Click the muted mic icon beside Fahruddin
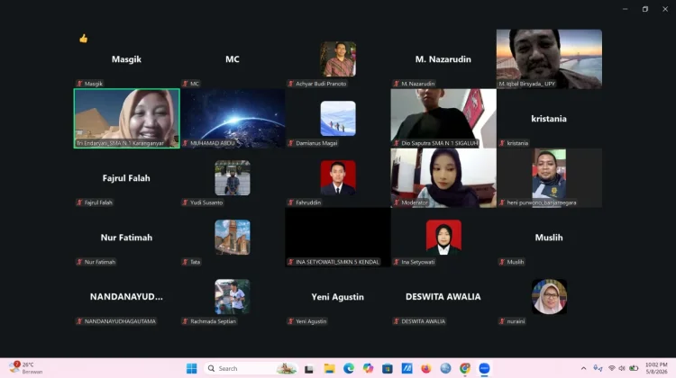 291,202
